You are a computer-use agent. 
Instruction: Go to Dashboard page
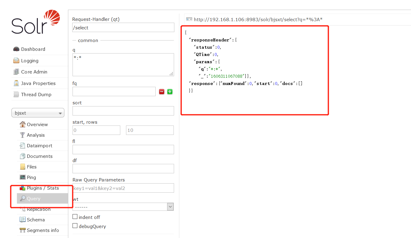[x=33, y=49]
